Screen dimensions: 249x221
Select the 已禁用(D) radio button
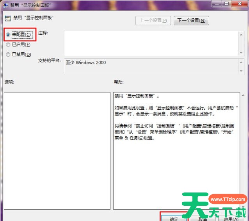click(x=8, y=55)
